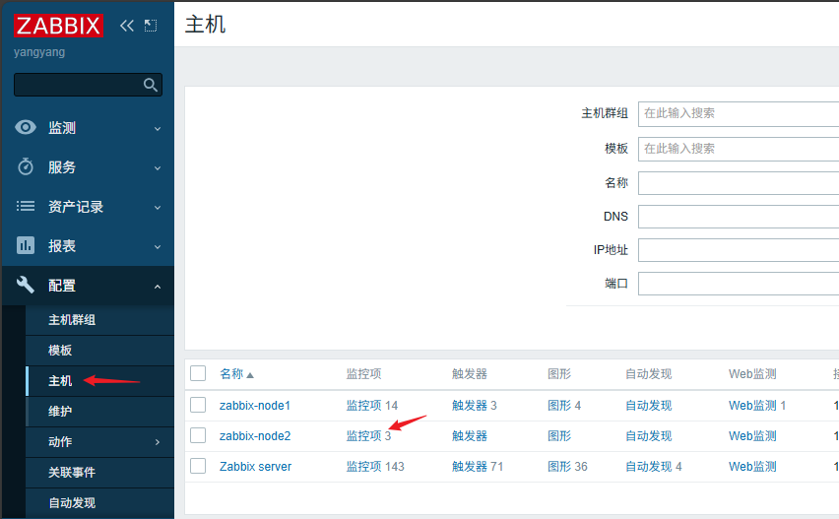
Task: Click the list icon for 资产记录
Action: click(26, 206)
